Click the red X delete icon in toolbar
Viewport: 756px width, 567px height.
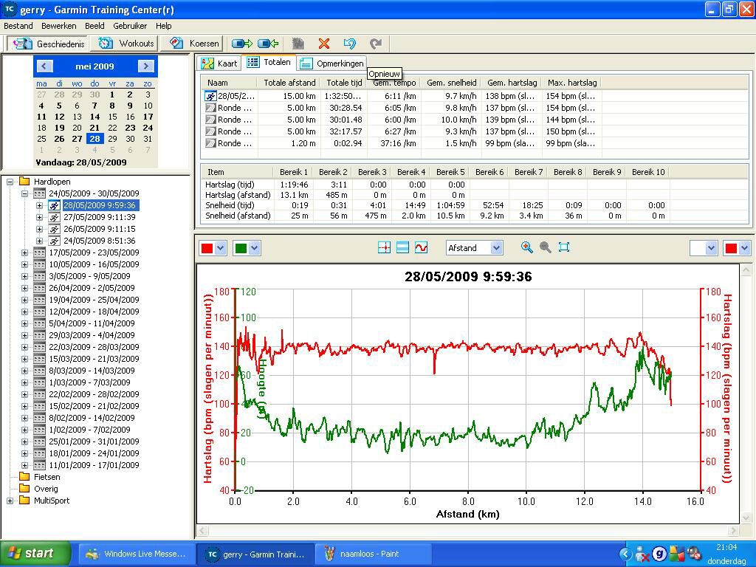click(x=324, y=44)
